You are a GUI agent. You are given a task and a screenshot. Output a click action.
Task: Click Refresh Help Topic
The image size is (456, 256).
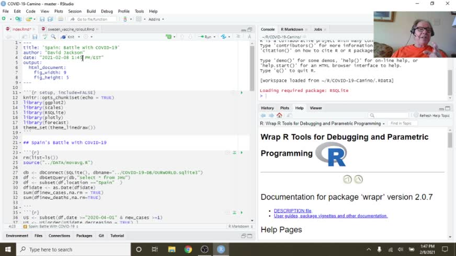[x=432, y=115]
